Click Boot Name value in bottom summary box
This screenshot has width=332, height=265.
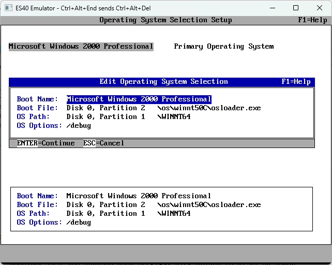pos(139,196)
